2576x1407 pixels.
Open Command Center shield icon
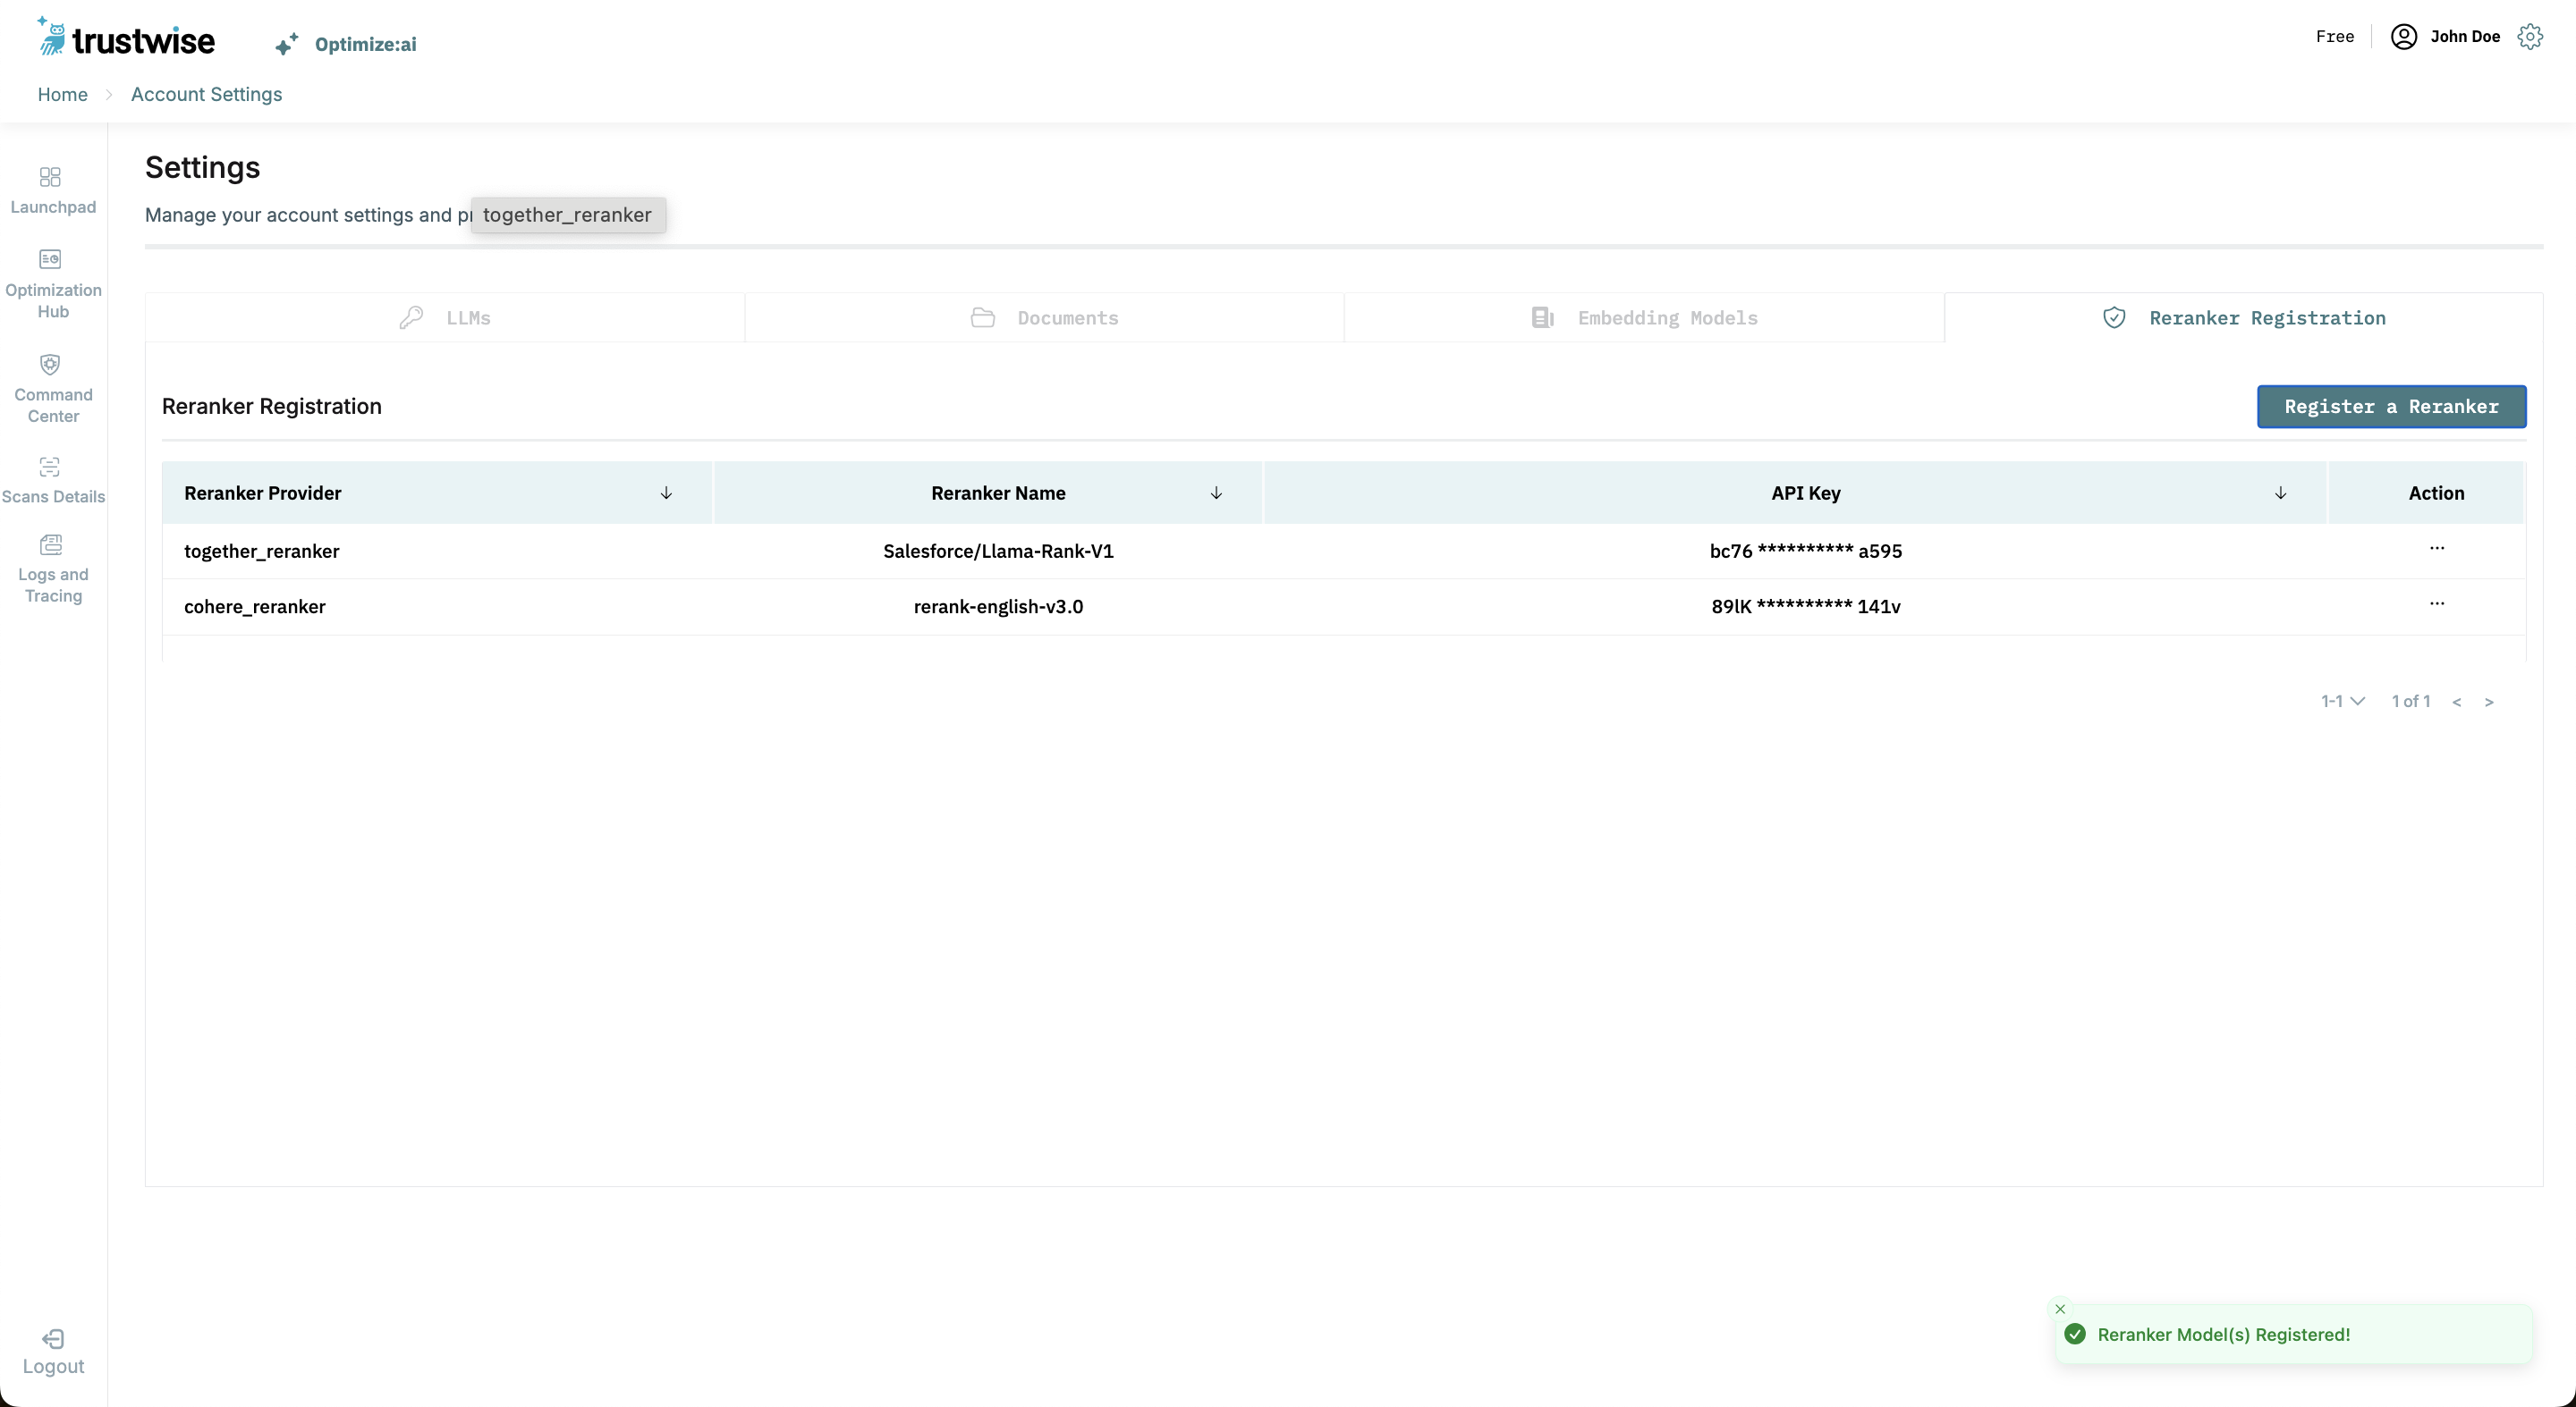[x=50, y=365]
